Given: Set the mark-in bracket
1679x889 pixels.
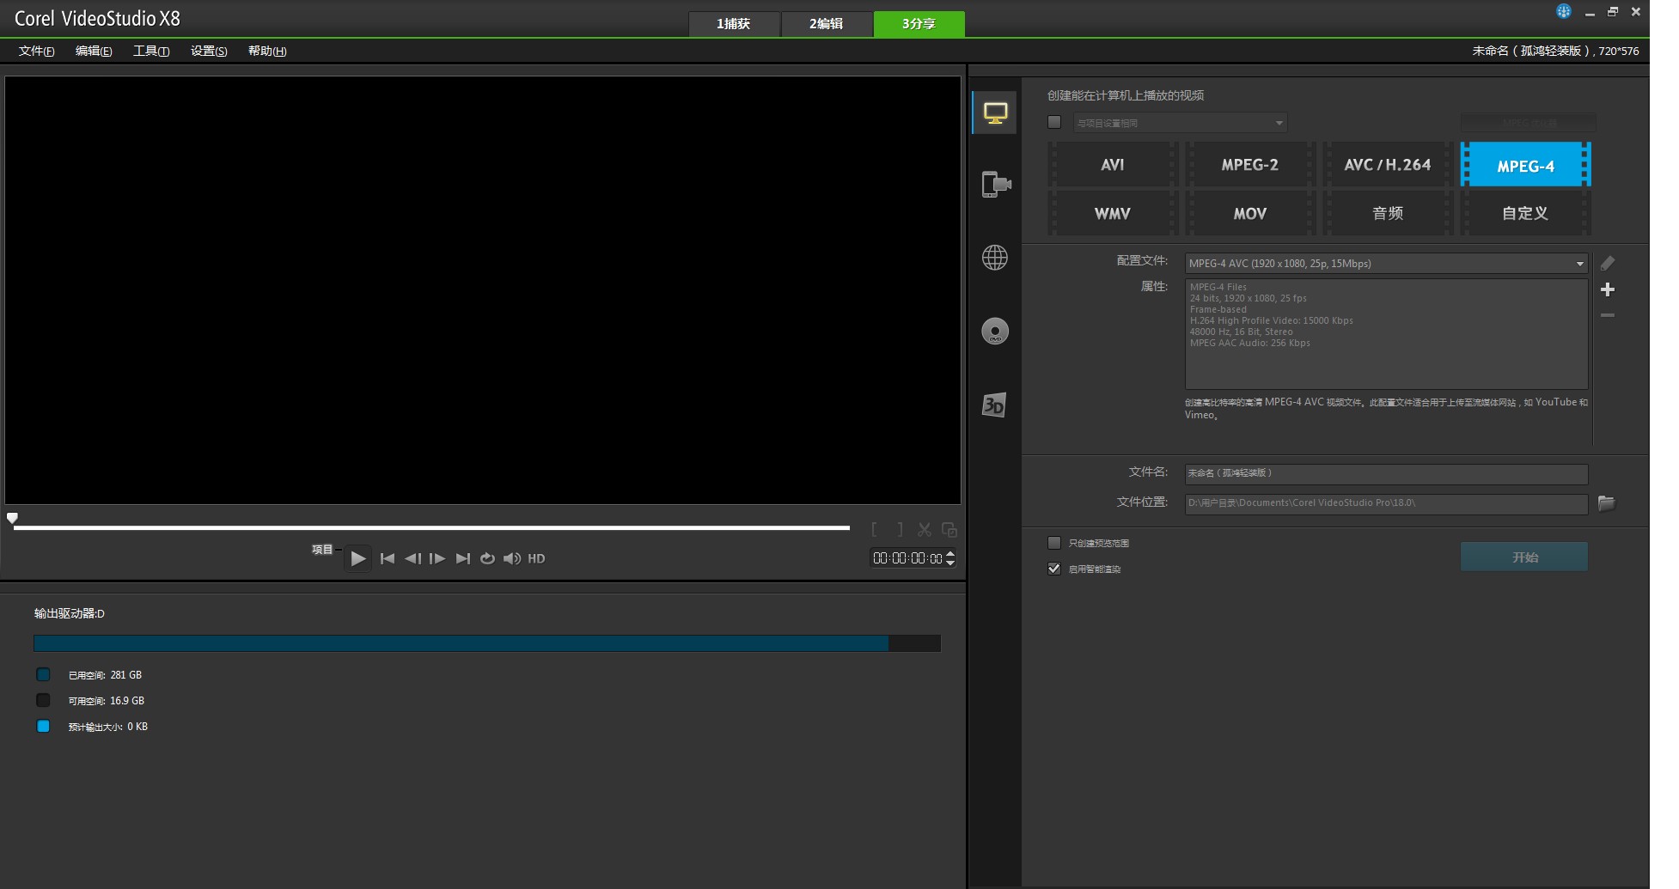Looking at the screenshot, I should (875, 530).
